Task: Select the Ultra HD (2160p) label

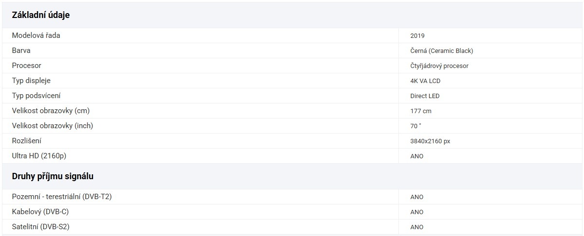Action: point(38,156)
